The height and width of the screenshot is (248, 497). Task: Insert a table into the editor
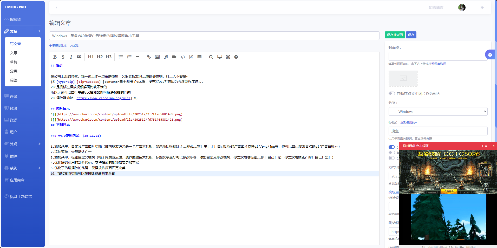click(x=200, y=57)
